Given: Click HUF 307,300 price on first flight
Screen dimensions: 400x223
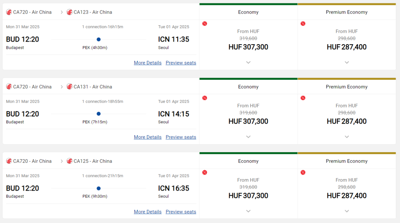Looking at the screenshot, I should pos(248,47).
